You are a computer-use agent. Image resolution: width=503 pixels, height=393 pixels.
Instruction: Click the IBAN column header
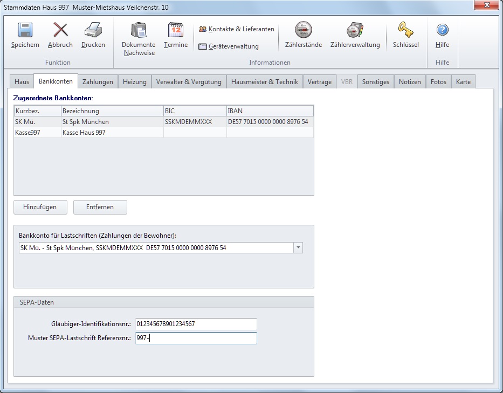click(270, 111)
